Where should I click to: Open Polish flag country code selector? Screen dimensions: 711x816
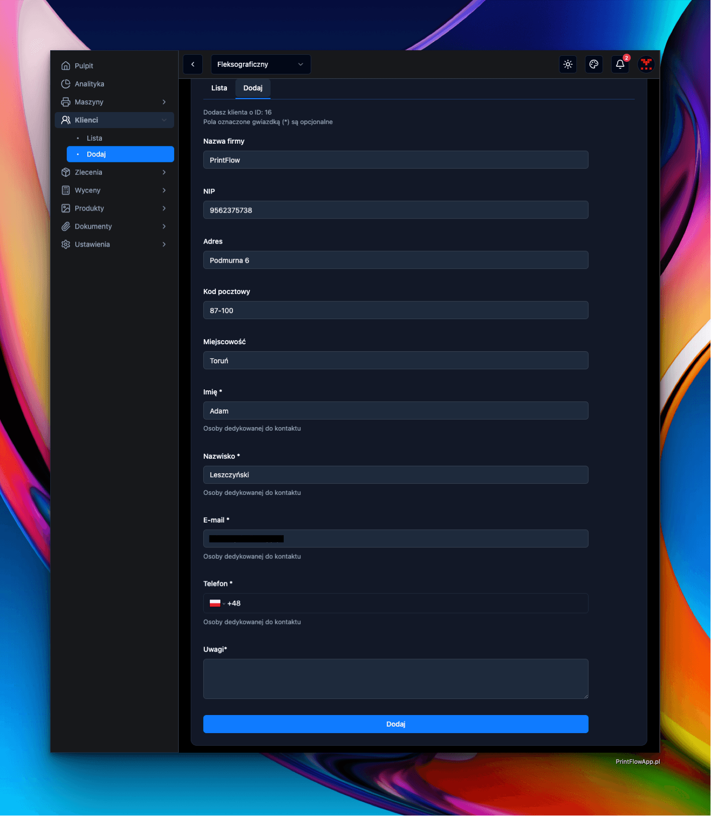[217, 603]
